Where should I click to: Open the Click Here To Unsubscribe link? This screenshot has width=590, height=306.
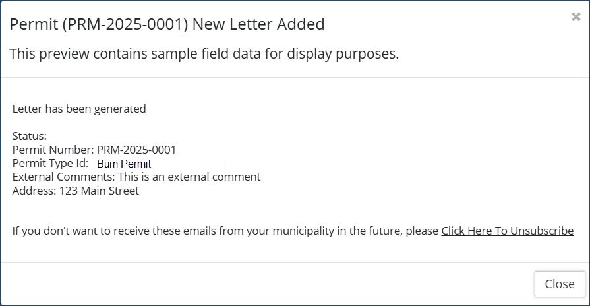tap(507, 231)
